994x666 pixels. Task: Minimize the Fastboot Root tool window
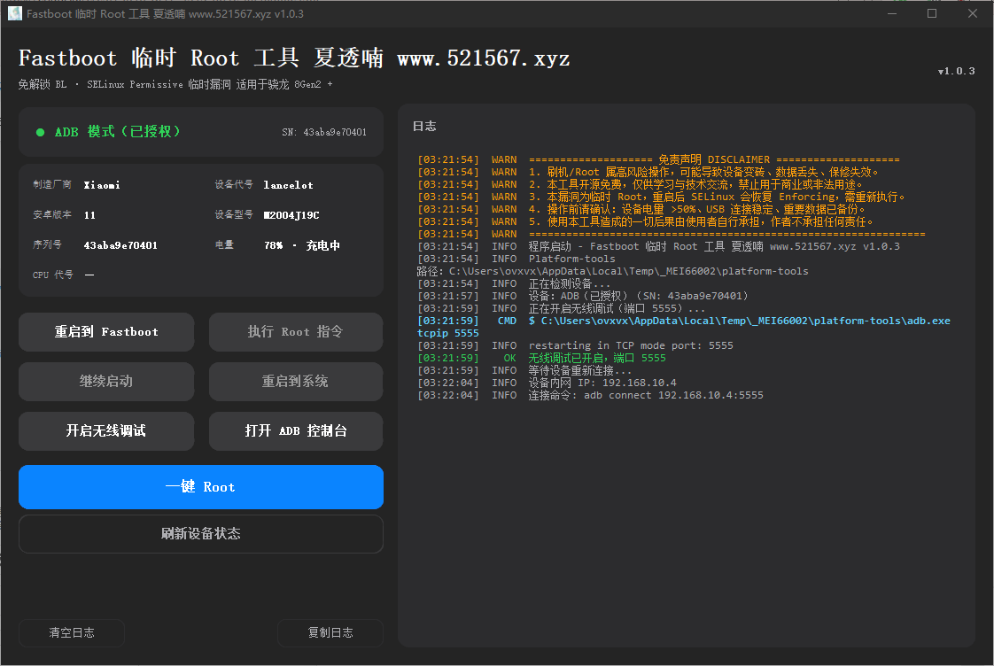pos(892,13)
